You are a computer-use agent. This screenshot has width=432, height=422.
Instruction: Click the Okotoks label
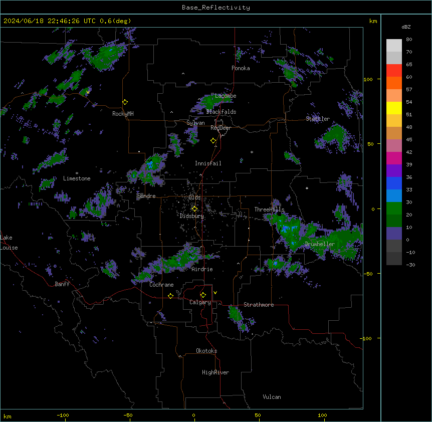click(206, 351)
